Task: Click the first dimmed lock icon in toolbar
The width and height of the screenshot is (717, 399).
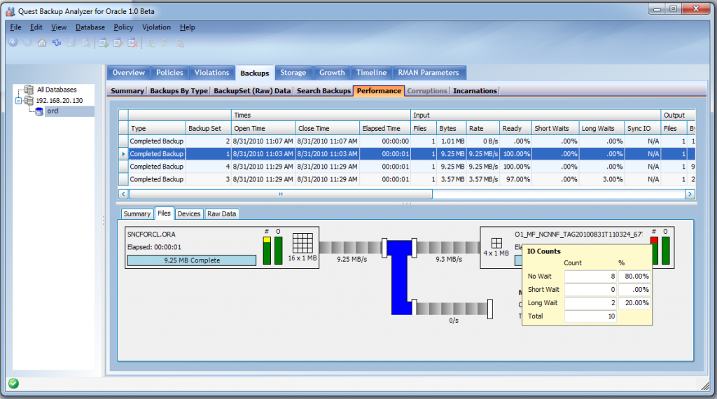Action: click(151, 43)
